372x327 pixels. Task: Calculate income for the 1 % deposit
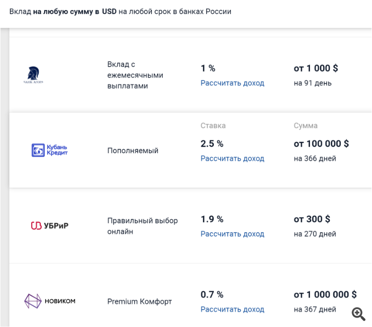click(x=232, y=83)
